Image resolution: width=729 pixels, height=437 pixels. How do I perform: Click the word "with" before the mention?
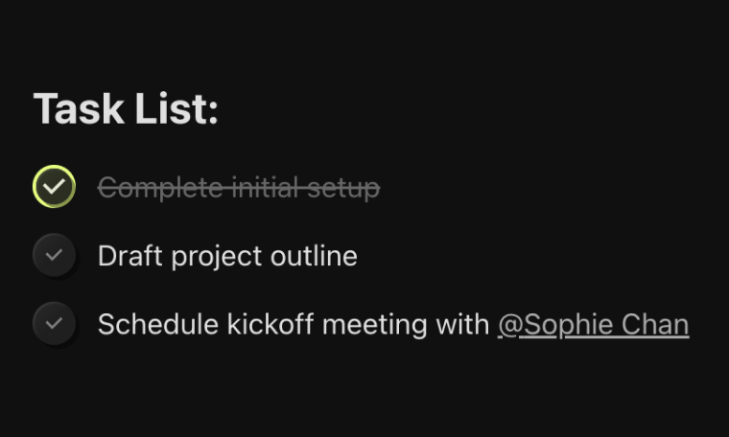click(x=463, y=325)
